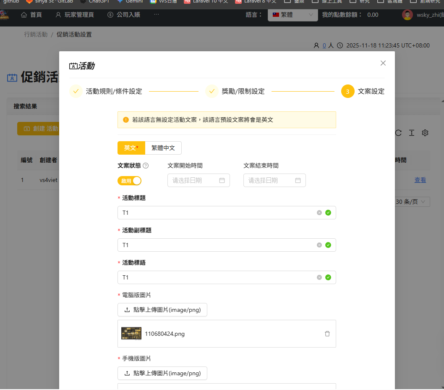Toggle the 啟用 status switch
This screenshot has width=444, height=390.
coord(129,181)
